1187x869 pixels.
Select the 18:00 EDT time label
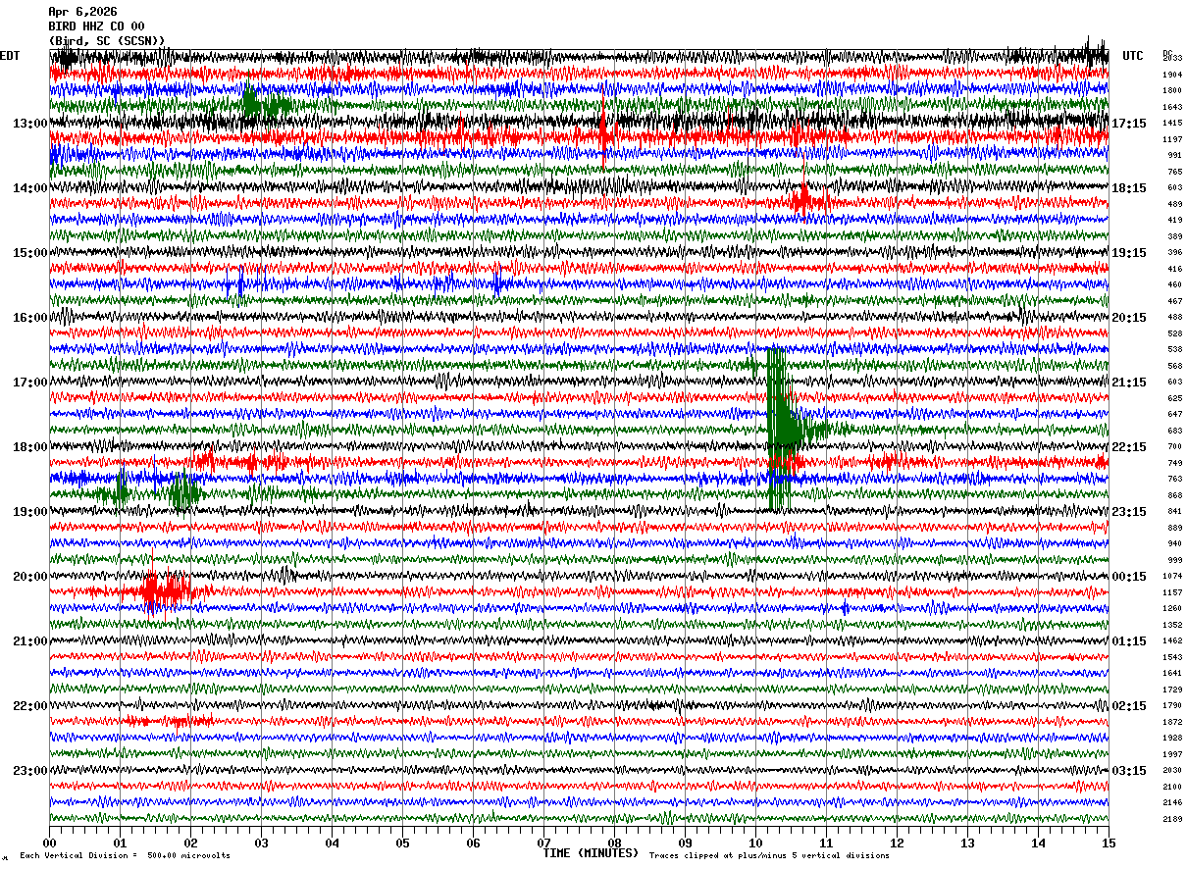pos(30,447)
